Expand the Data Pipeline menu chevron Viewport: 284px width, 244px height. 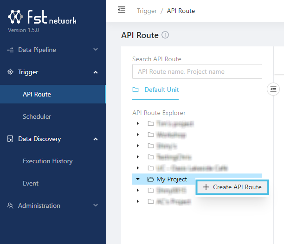point(96,50)
